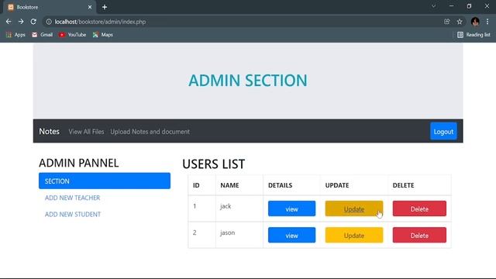
Task: Update user jack
Action: [x=354, y=208]
